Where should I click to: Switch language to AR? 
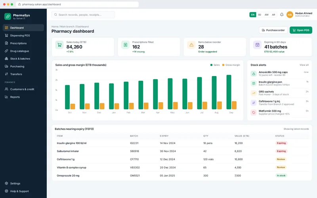pos(273,15)
